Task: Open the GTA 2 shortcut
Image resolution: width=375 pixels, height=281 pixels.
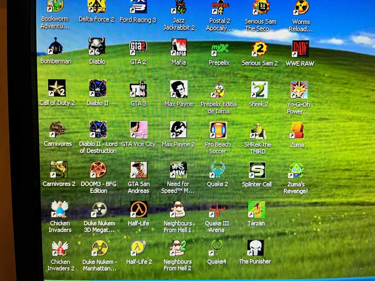Action: [138, 48]
